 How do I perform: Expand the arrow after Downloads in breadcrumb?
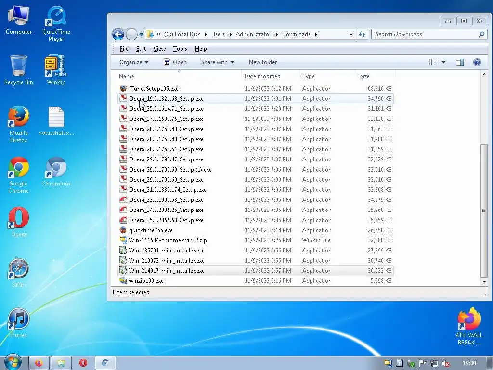click(316, 34)
